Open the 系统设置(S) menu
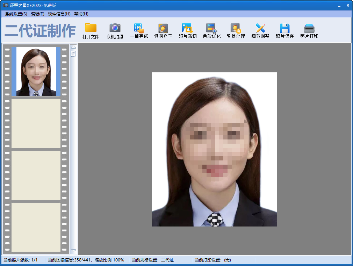Image resolution: width=353 pixels, height=266 pixels. click(16, 14)
